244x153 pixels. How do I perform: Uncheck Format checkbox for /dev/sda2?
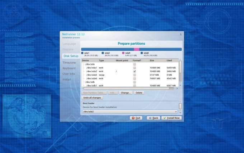pos(134,71)
